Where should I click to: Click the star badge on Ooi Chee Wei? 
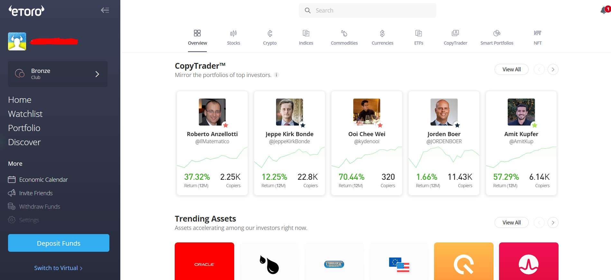(x=380, y=125)
